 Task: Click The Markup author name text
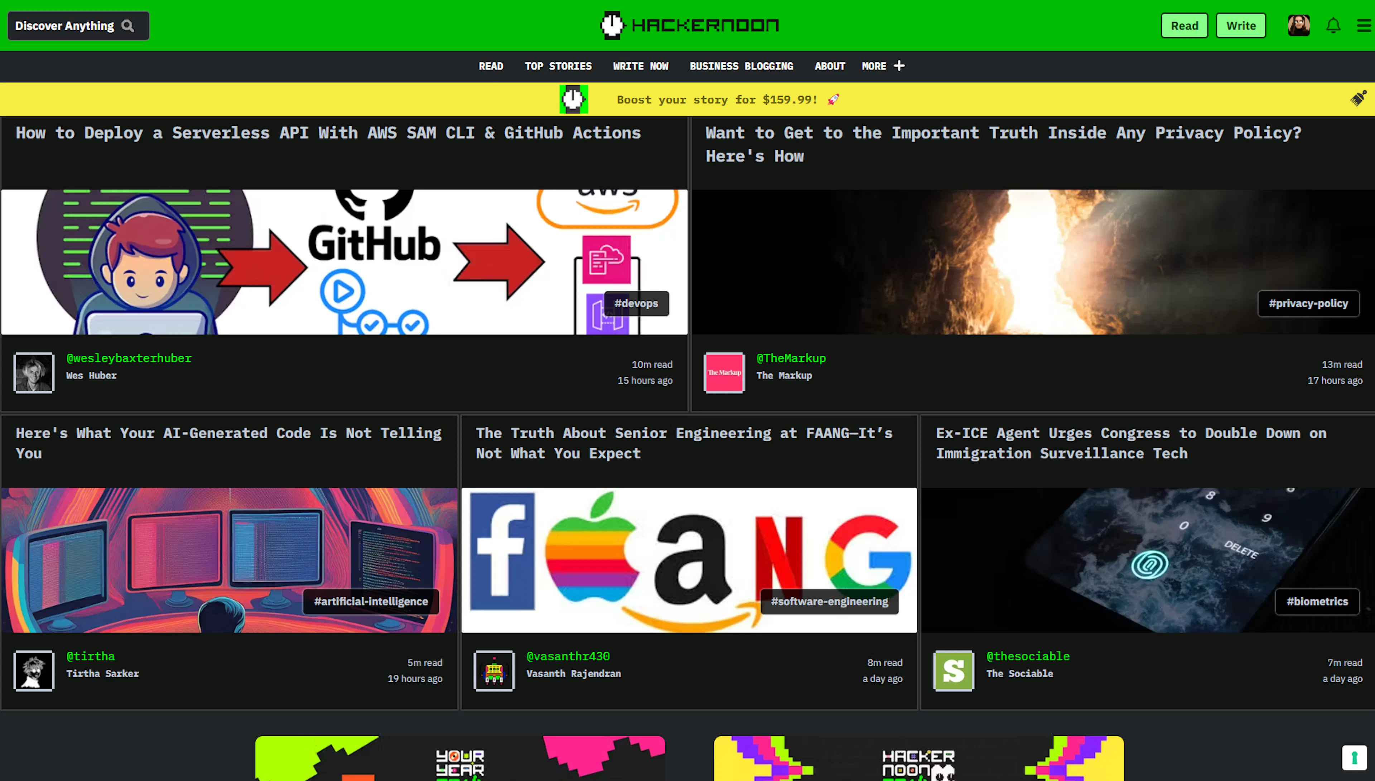784,376
